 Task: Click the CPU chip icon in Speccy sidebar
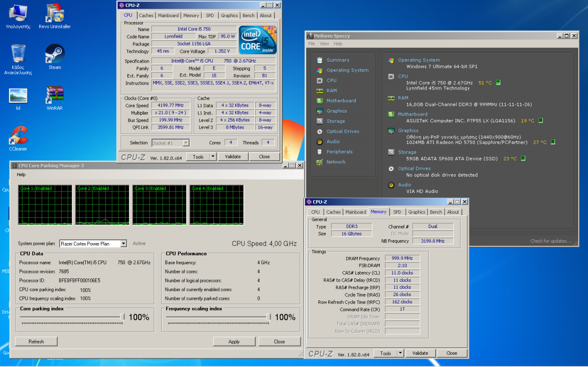click(x=319, y=80)
